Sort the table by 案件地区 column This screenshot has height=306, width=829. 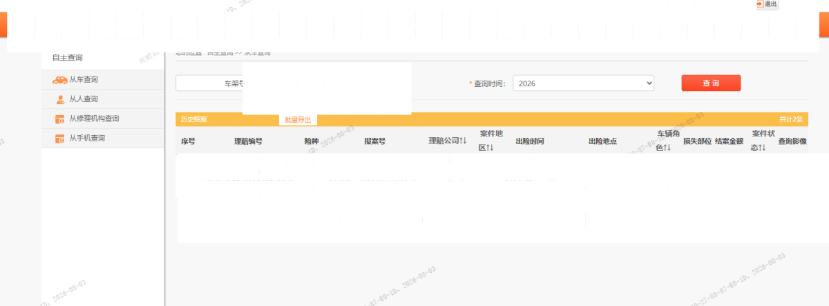(x=490, y=141)
